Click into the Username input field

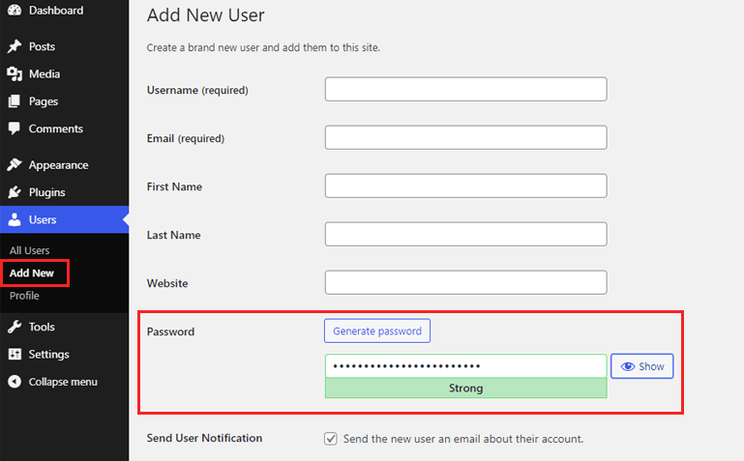[466, 89]
